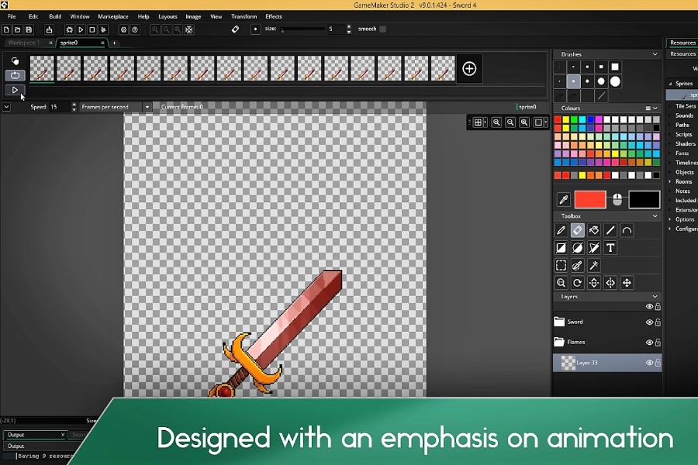Switch to the Workspace 1 tab

[x=23, y=43]
